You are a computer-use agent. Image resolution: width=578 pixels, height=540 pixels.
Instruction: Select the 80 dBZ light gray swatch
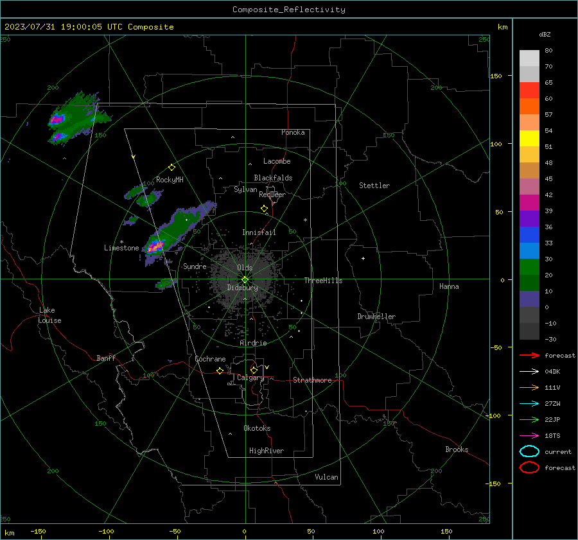529,58
